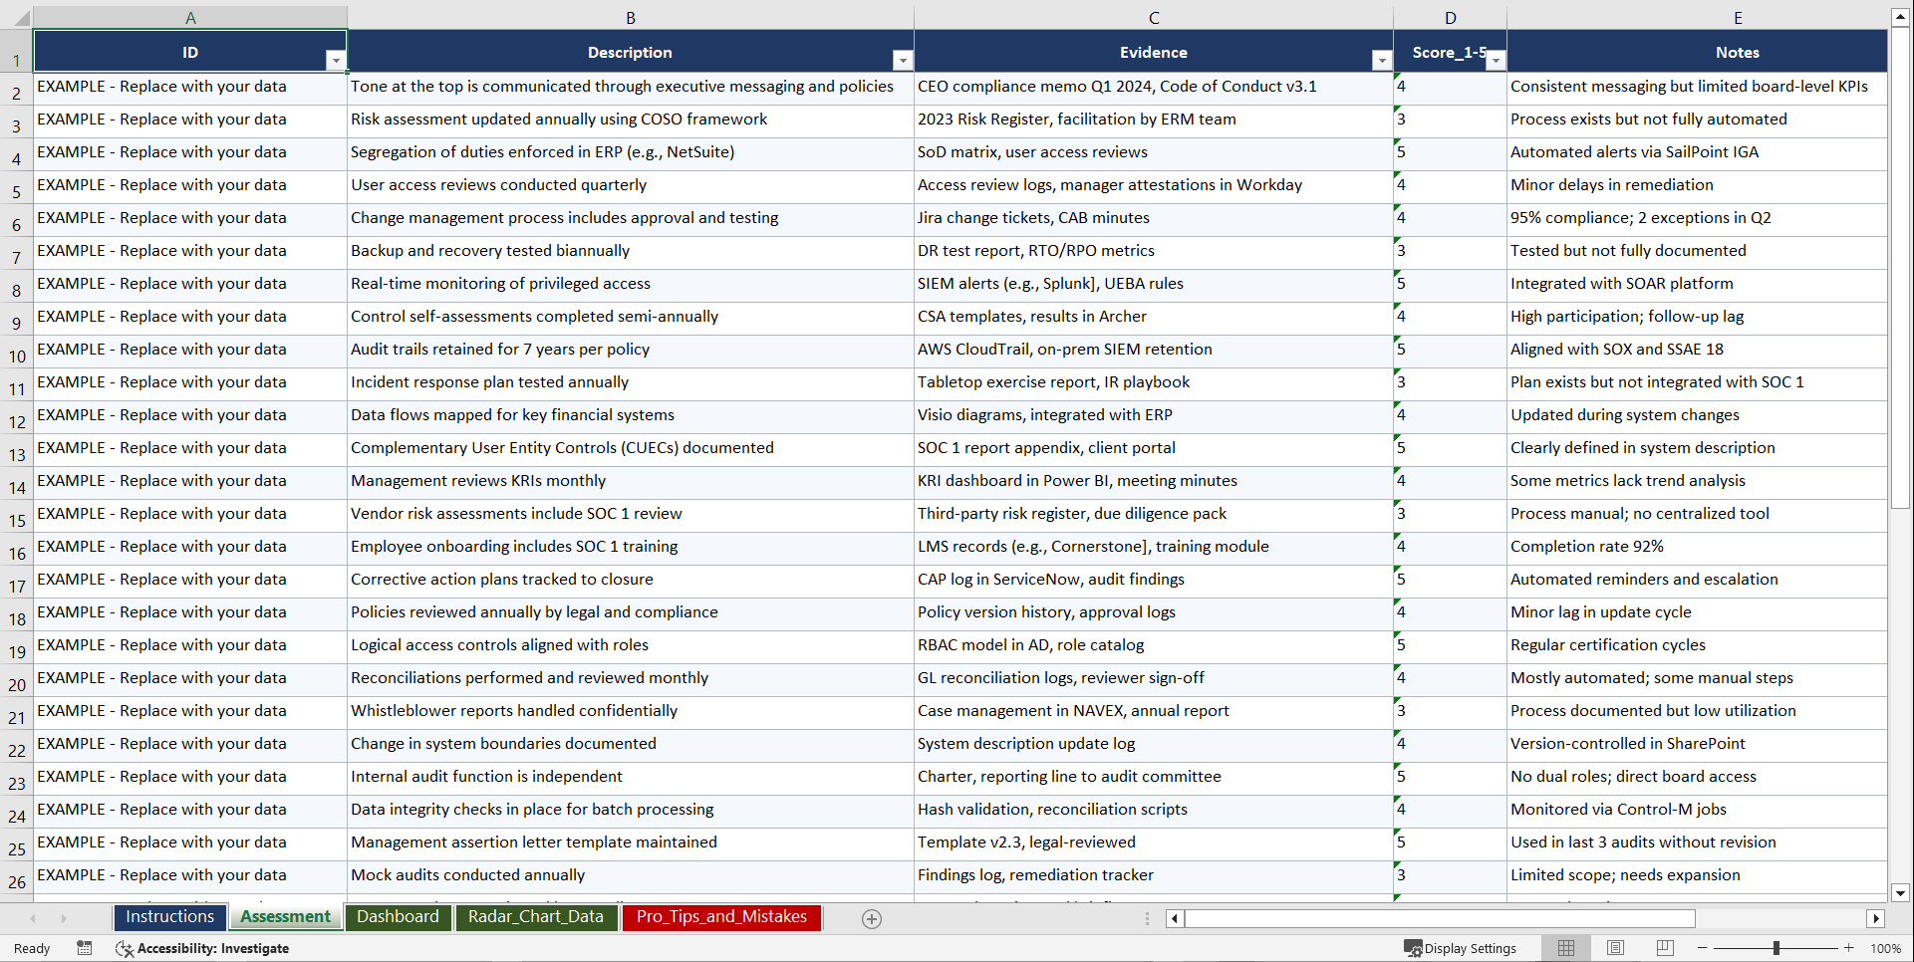Click the 100% zoom level button
1914x962 pixels.
[x=1885, y=948]
